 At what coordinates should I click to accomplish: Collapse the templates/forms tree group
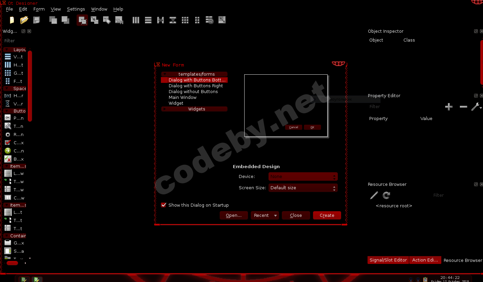165,74
